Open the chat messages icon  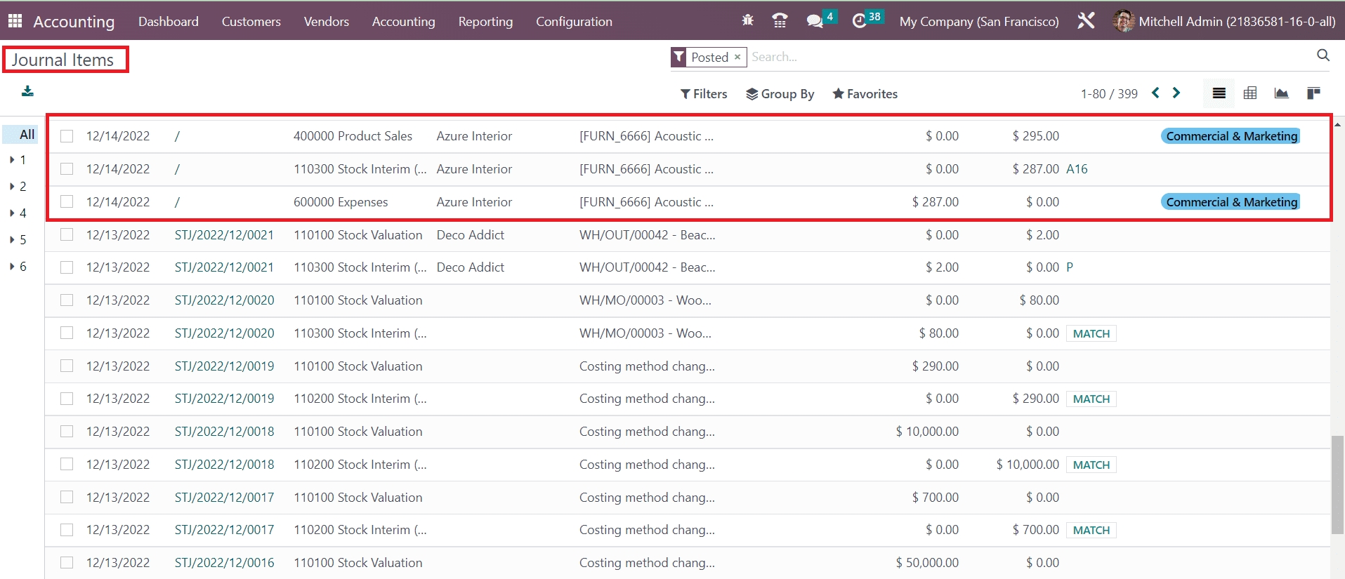(x=815, y=21)
